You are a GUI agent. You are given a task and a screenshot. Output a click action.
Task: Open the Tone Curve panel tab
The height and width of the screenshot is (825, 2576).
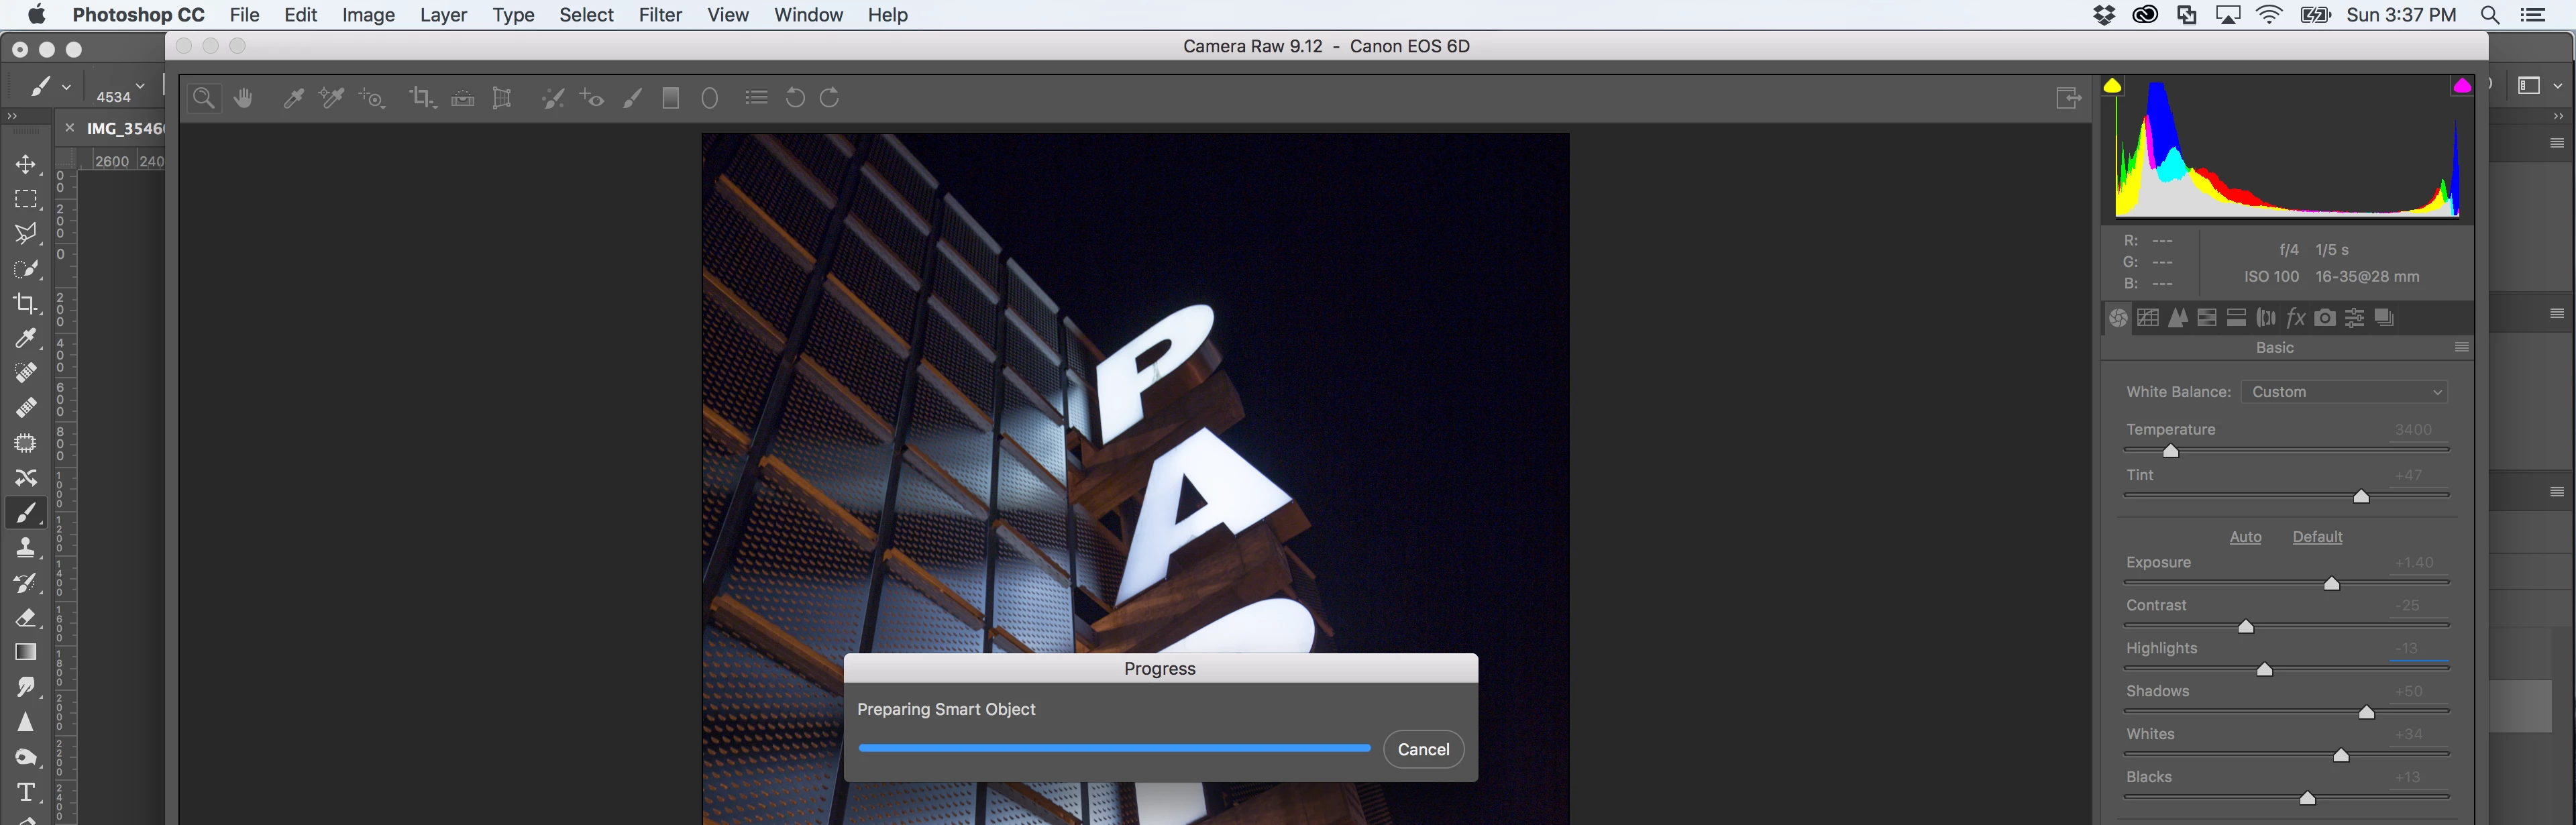pyautogui.click(x=2148, y=318)
